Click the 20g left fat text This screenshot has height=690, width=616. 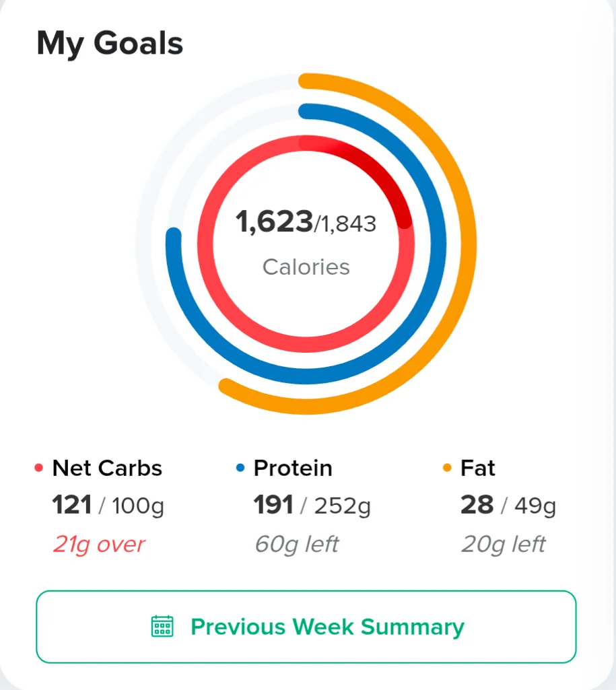[x=504, y=545]
